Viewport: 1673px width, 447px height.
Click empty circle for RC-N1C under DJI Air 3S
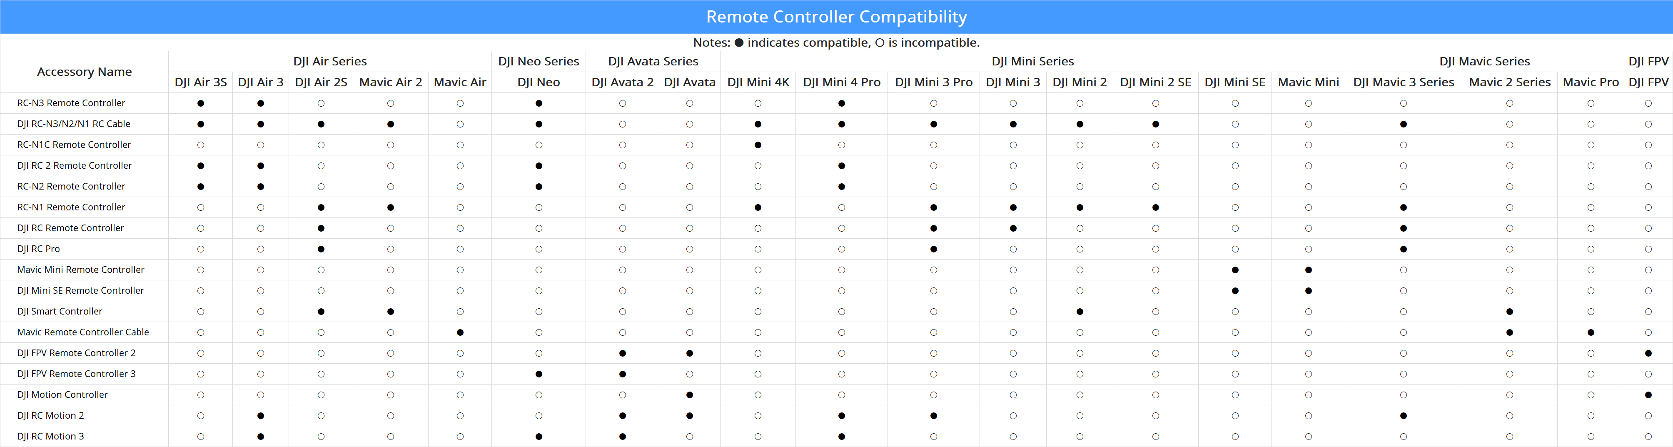(x=201, y=145)
